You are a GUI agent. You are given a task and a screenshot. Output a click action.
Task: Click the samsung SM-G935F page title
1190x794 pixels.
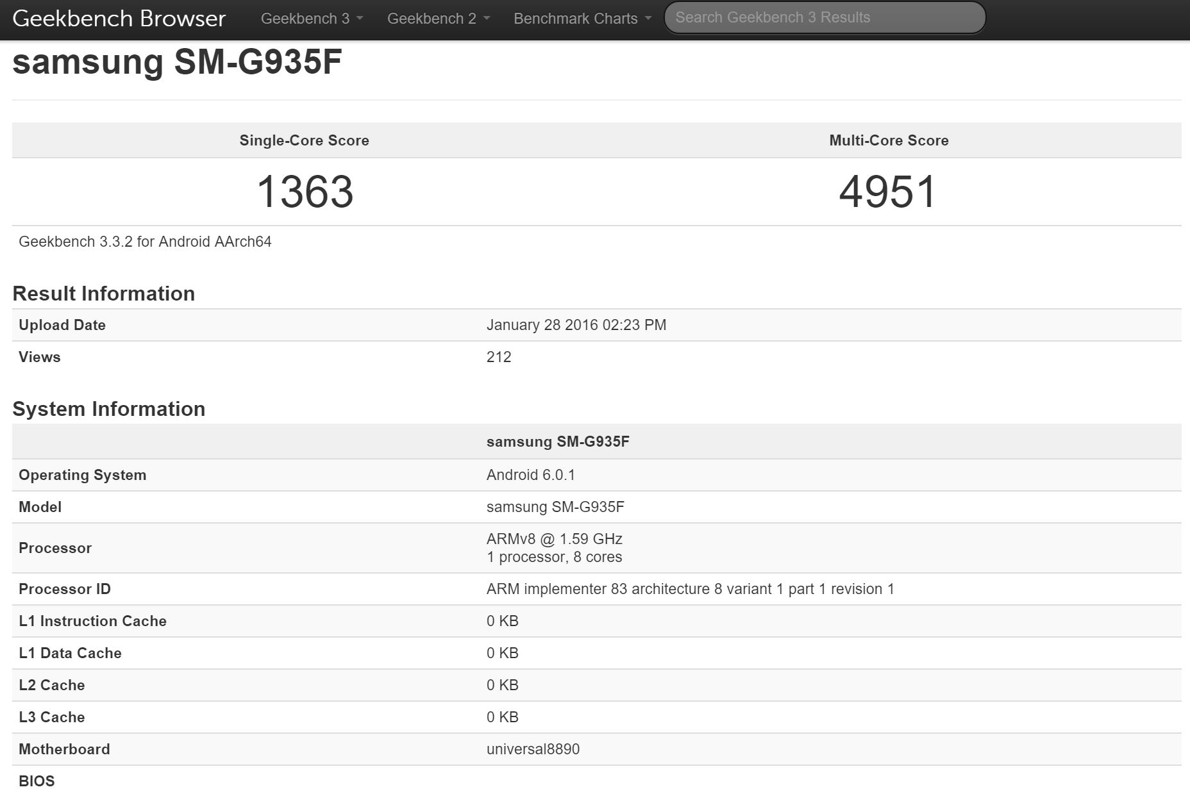coord(177,62)
